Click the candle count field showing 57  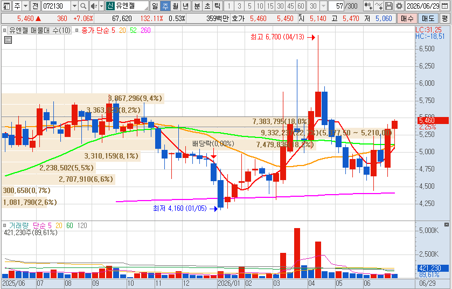pos(336,6)
